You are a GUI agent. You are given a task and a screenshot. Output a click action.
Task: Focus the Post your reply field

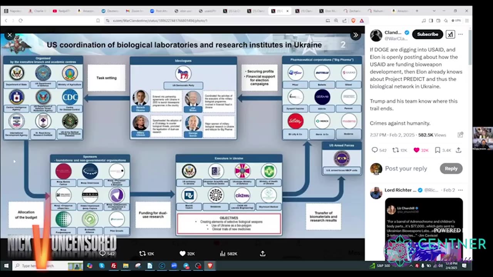click(406, 169)
